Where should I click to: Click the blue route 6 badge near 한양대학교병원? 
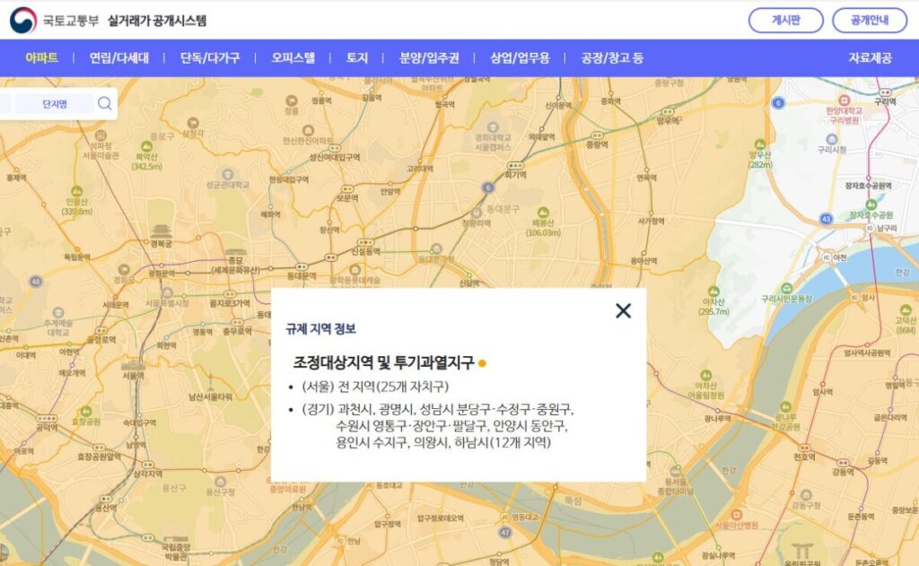pos(778,102)
